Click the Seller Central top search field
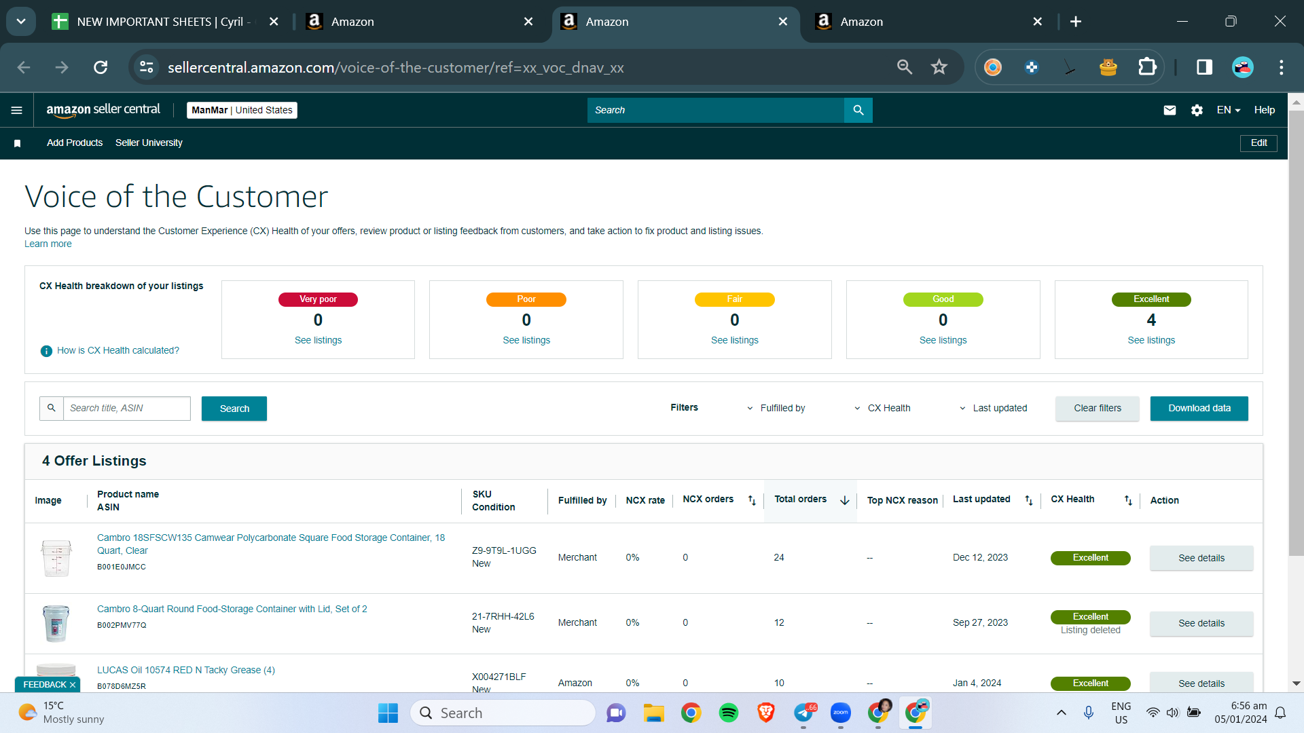The image size is (1304, 733). 716,110
